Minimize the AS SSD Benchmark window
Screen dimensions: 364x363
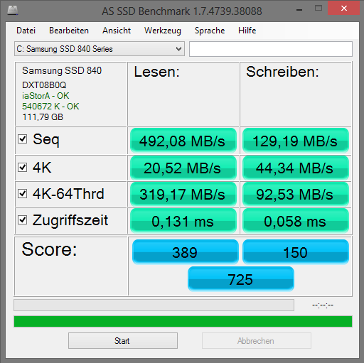tap(299, 10)
